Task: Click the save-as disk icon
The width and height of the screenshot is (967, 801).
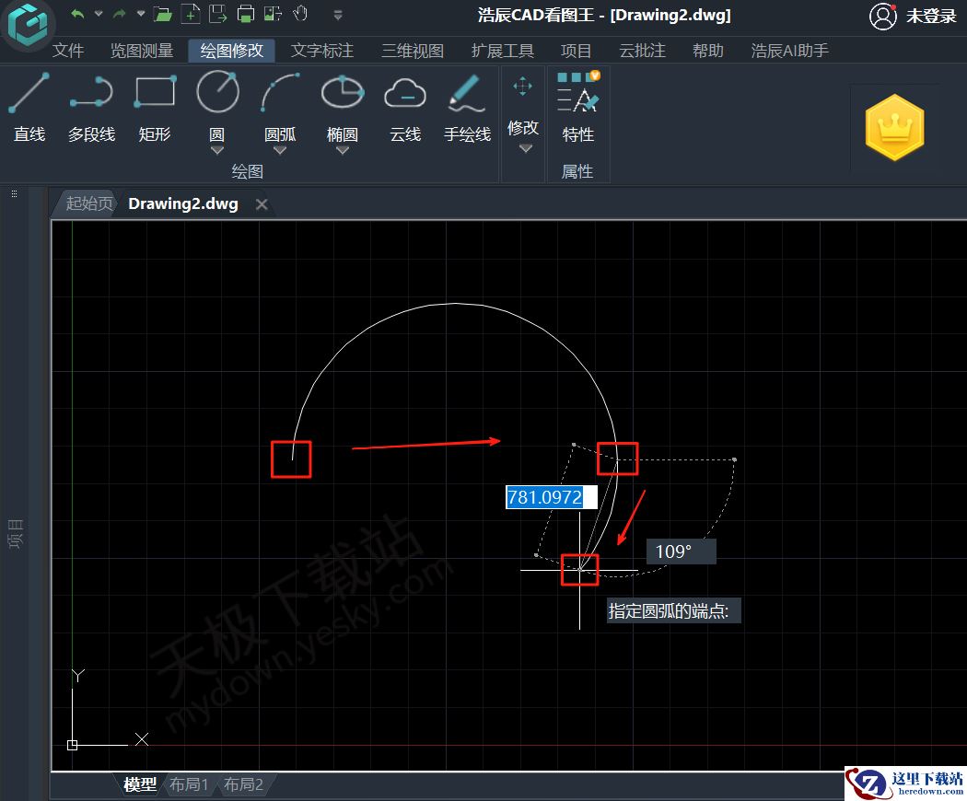Action: pos(217,14)
